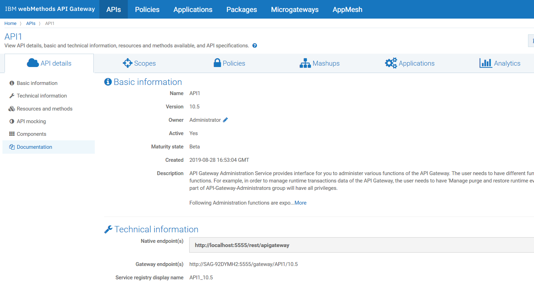This screenshot has width=534, height=286.
Task: Click the created date 2019-08-28 value
Action: pyautogui.click(x=219, y=160)
